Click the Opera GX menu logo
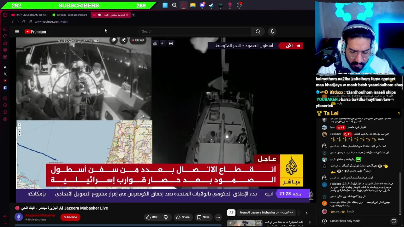 coord(5,15)
